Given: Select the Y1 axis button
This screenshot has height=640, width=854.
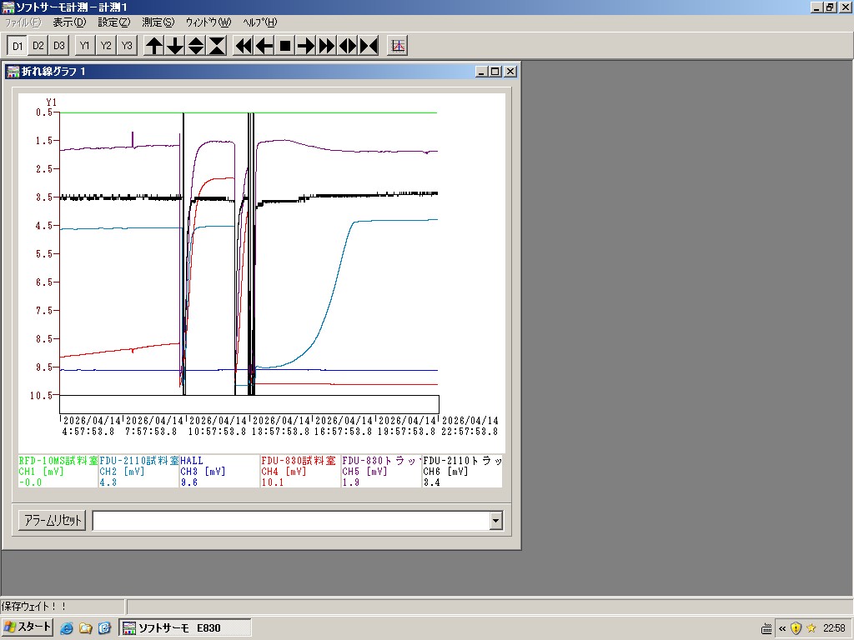Looking at the screenshot, I should tap(85, 46).
